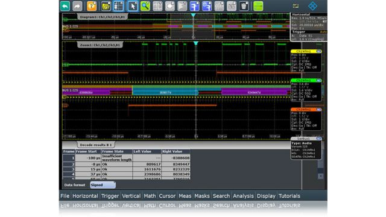Click the Frame State column header
386x217 pixels.
(x=117, y=151)
